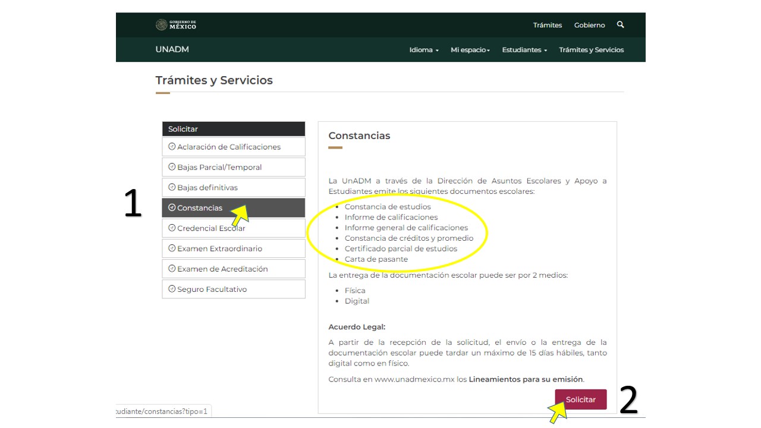Click 'Lineamientos para su emisión' text
The width and height of the screenshot is (761, 428).
click(526, 379)
